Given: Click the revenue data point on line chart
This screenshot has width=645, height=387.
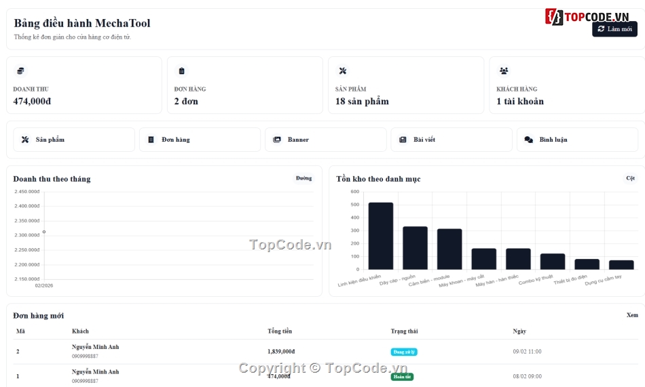Looking at the screenshot, I should tap(44, 232).
